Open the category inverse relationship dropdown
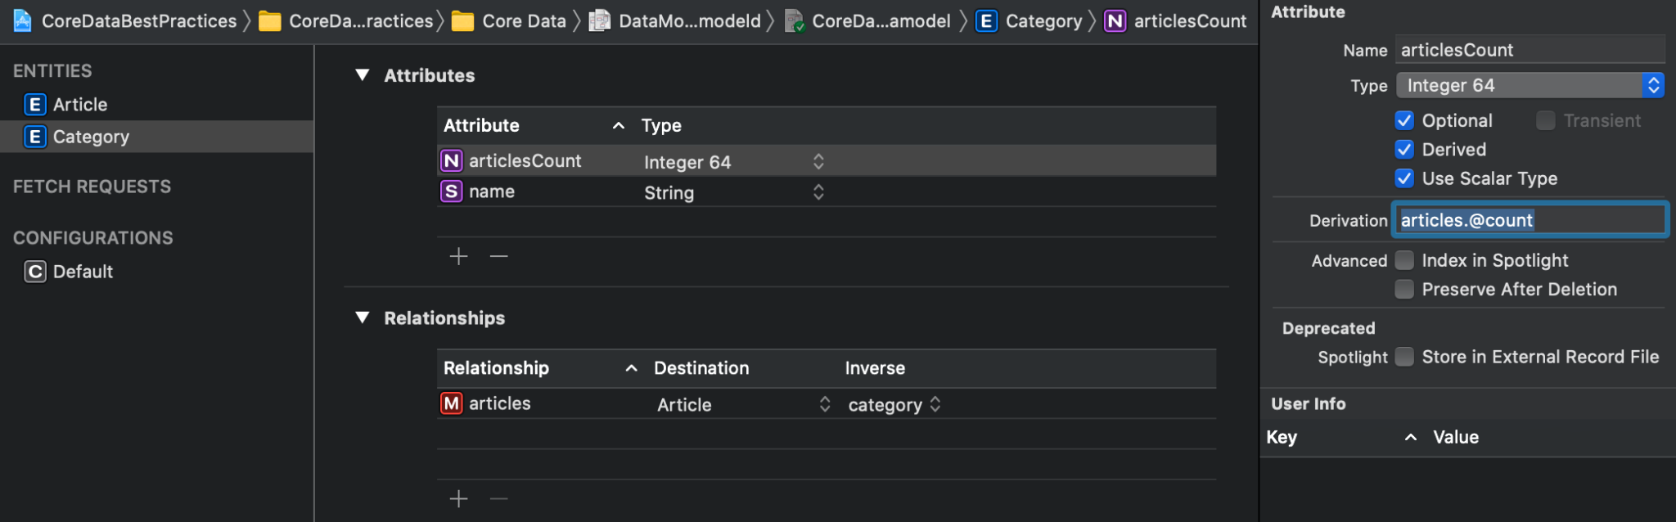The width and height of the screenshot is (1676, 522). click(x=935, y=404)
